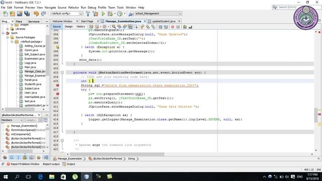Toggle Highlight Search in the editor toolbar
Image resolution: width=322 pixels, height=181 pixels.
(x=130, y=27)
